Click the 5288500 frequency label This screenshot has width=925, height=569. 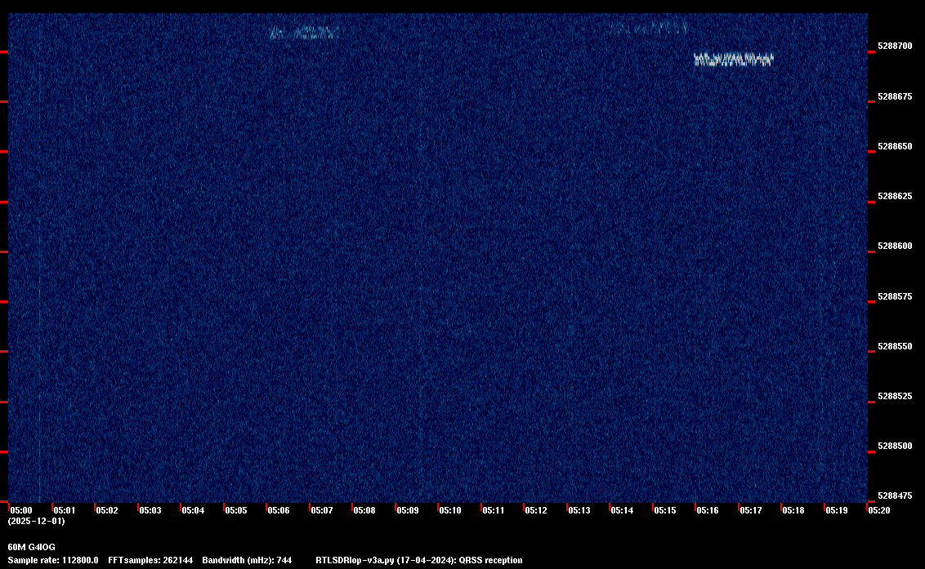(895, 446)
